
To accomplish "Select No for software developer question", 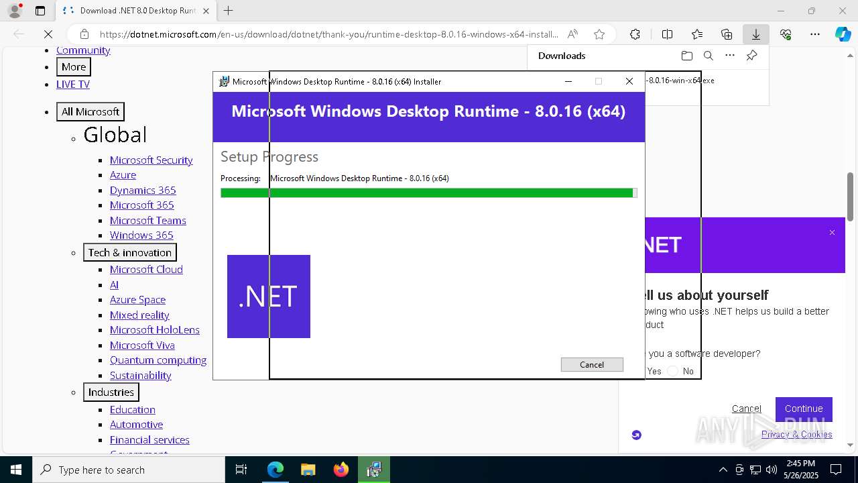I will tap(674, 371).
